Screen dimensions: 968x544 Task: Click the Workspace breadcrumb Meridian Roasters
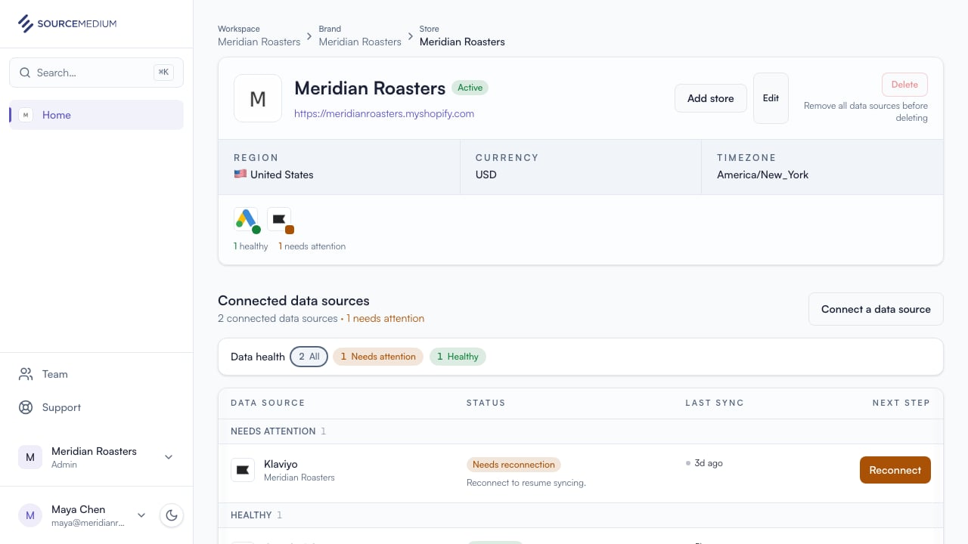(x=259, y=42)
